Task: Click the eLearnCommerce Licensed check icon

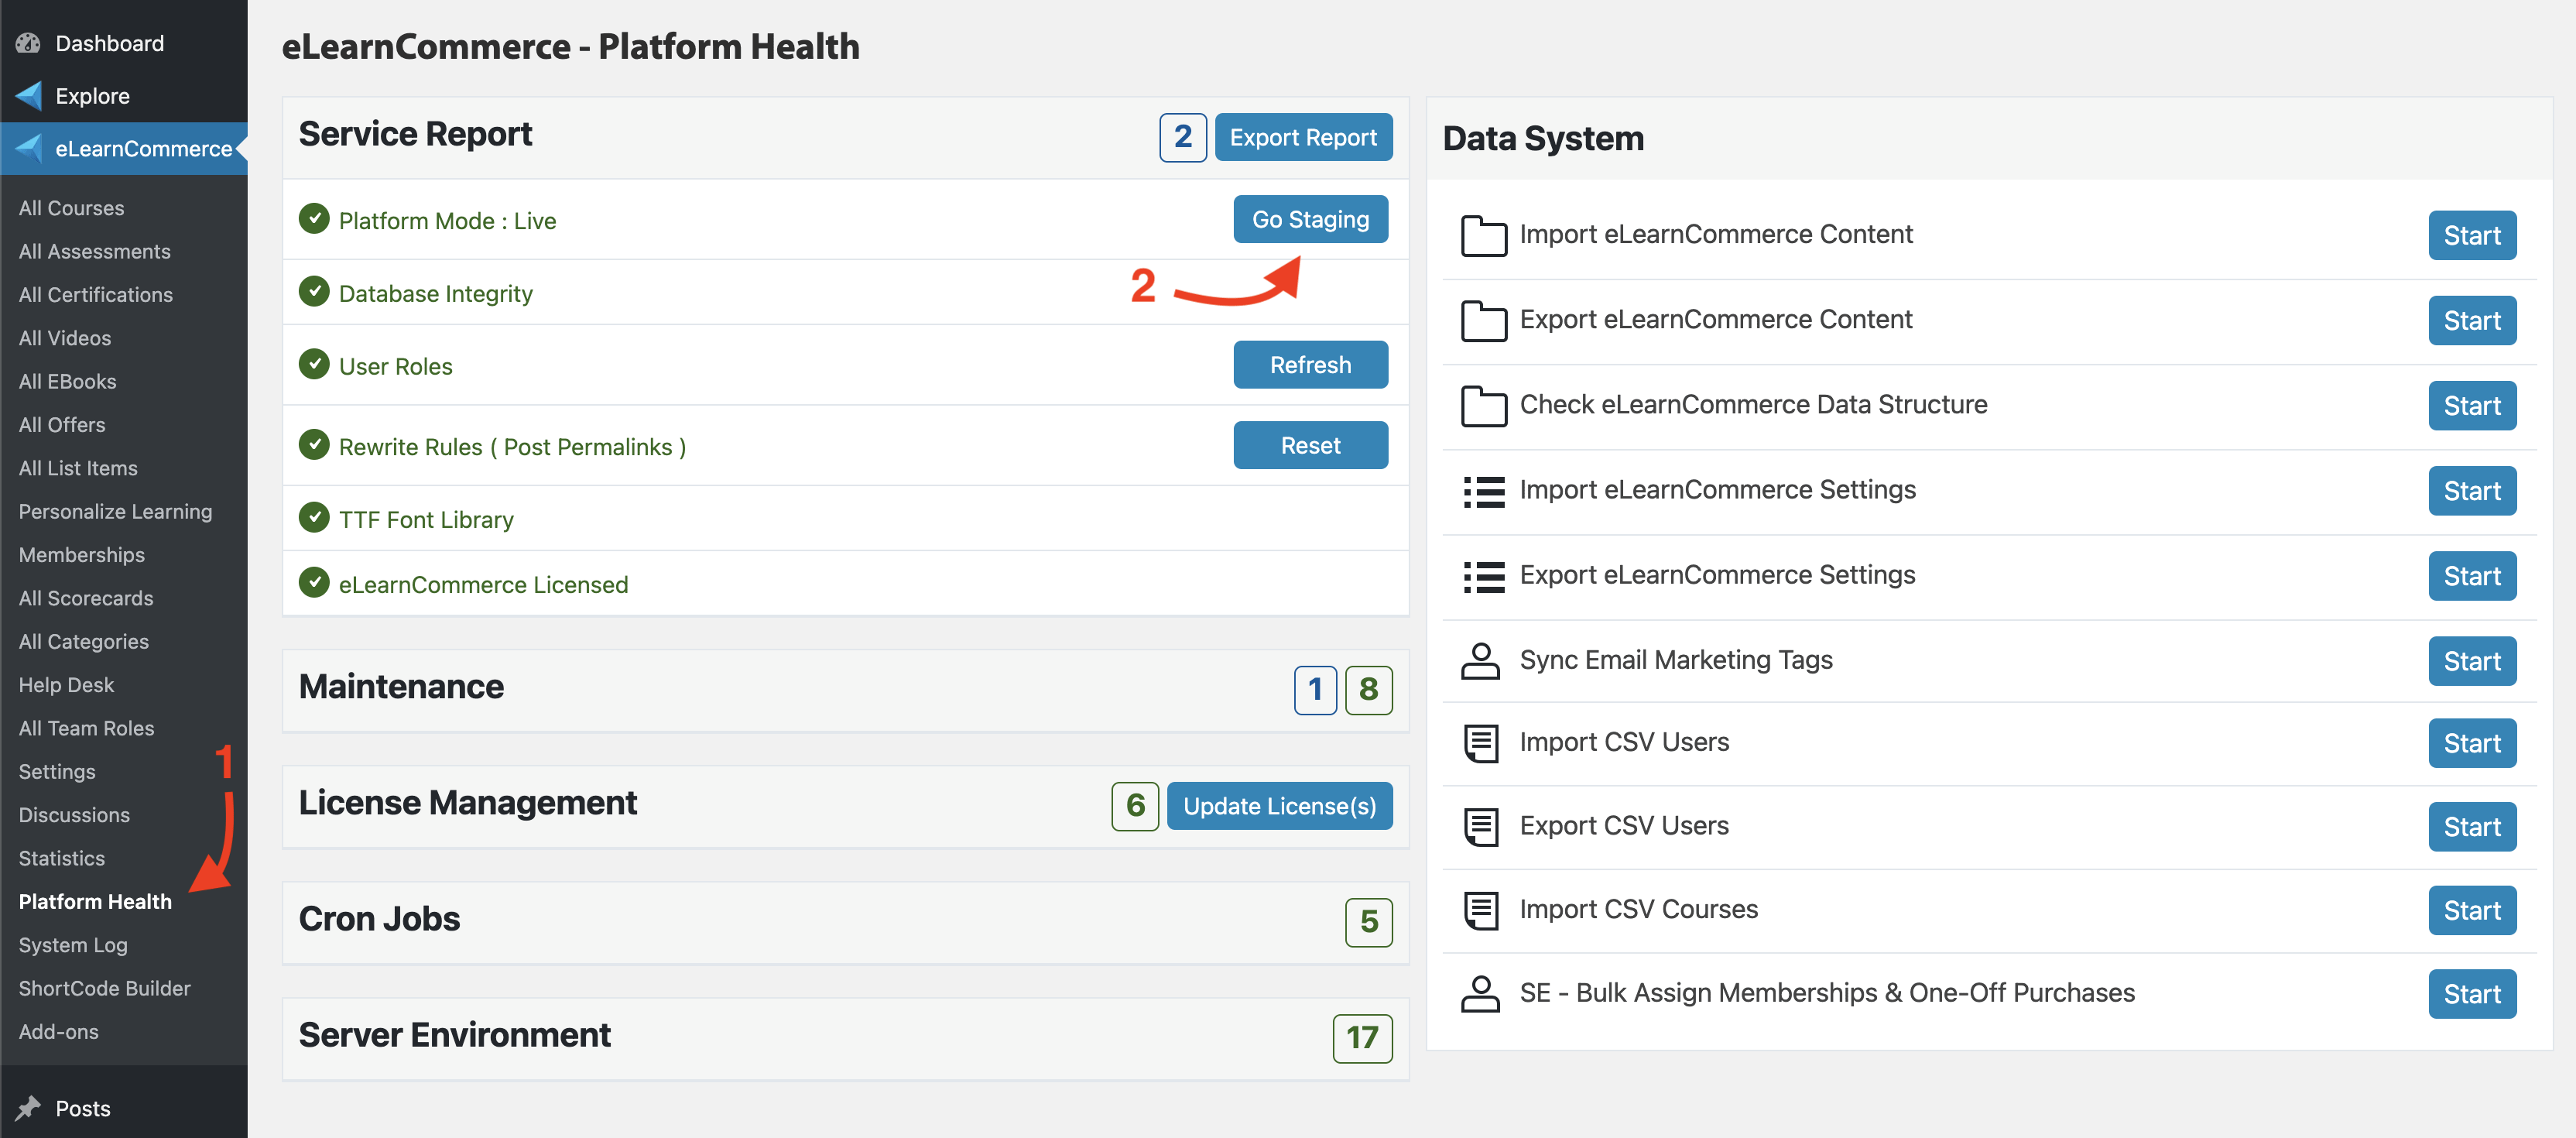Action: pyautogui.click(x=314, y=583)
